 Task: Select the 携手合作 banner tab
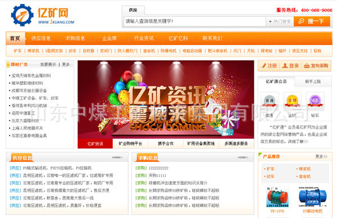point(166,144)
